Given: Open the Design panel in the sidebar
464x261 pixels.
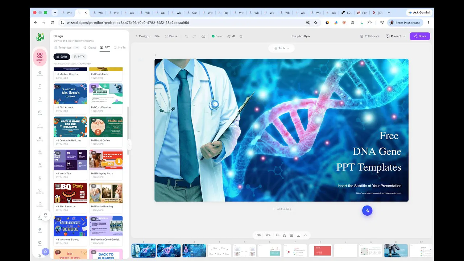Looking at the screenshot, I should pos(40,57).
